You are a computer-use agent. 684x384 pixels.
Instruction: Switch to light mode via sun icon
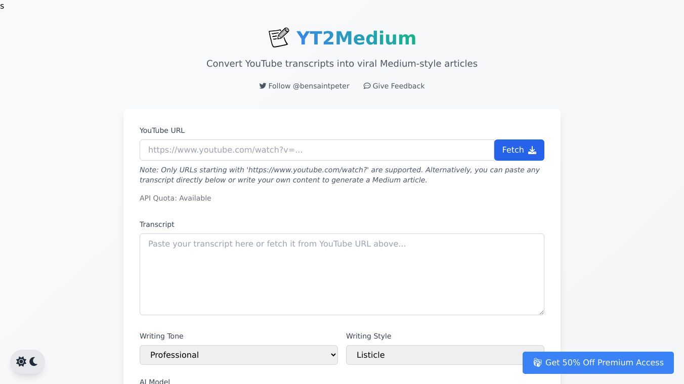click(x=21, y=362)
